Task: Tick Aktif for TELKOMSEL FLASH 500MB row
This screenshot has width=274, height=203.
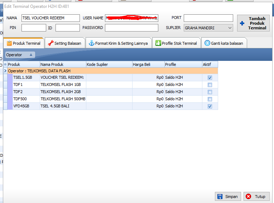Action: pos(210,99)
